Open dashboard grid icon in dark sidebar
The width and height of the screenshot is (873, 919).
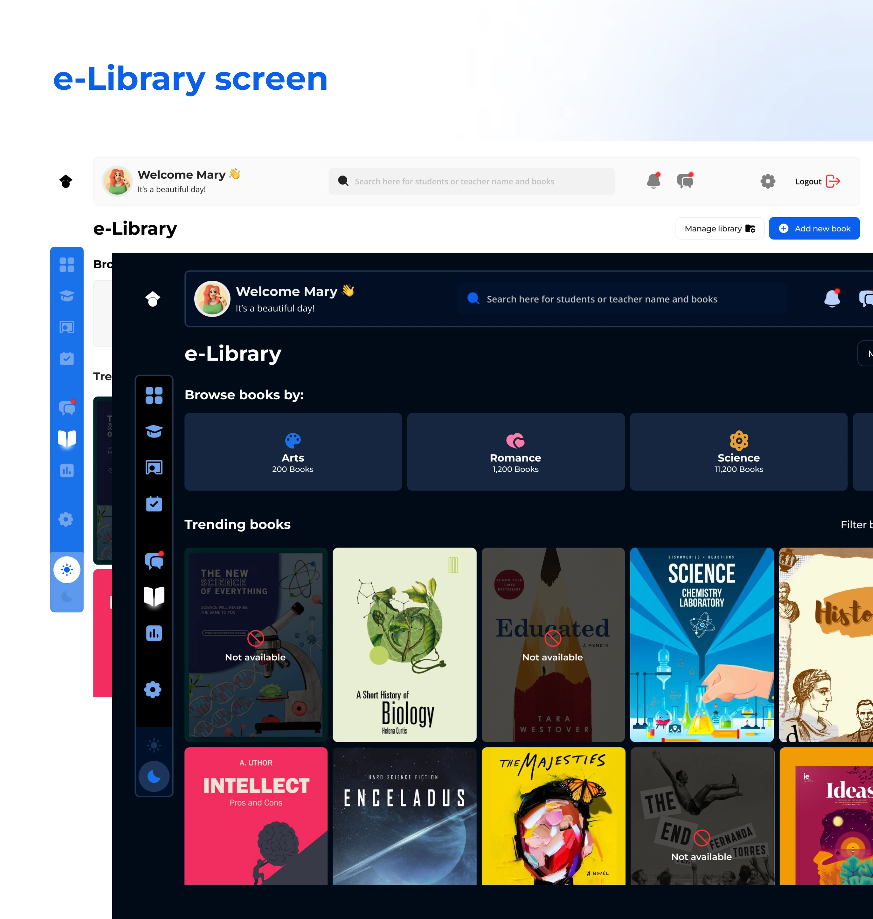[154, 395]
